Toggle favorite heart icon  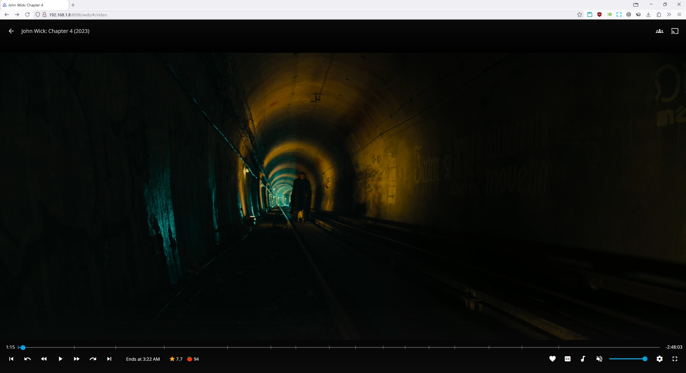click(x=552, y=359)
